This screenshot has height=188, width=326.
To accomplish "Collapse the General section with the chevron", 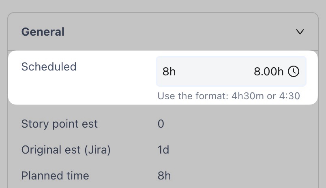I will 300,32.
